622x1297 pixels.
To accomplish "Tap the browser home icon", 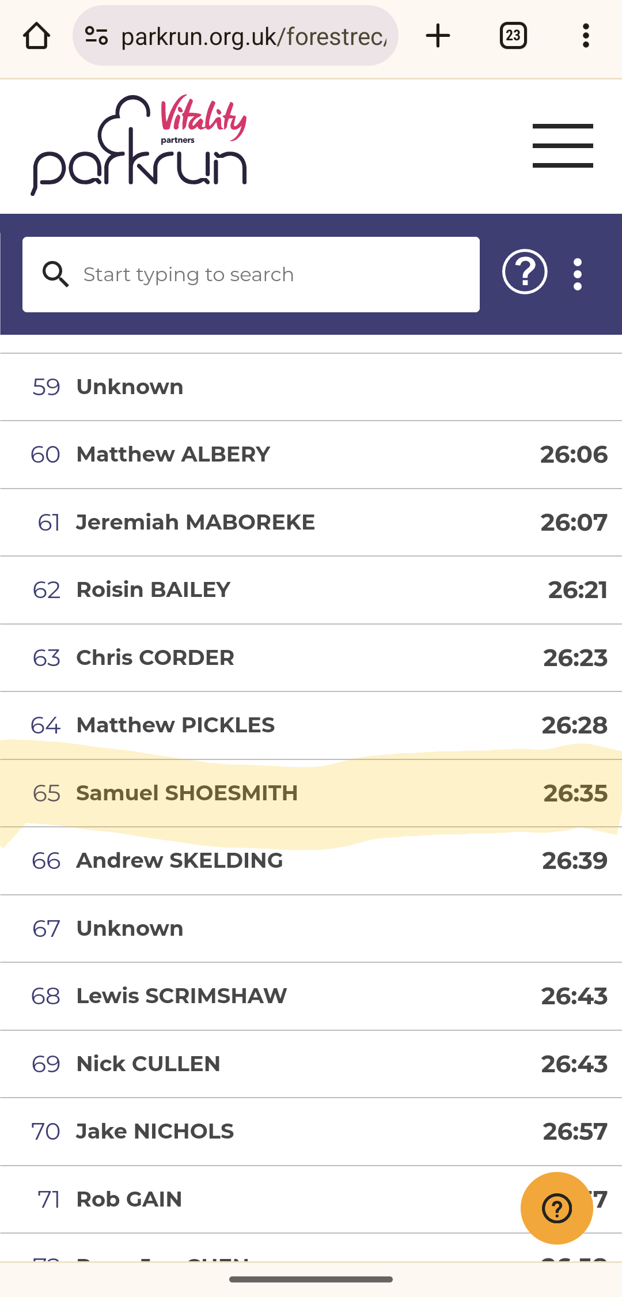I will pyautogui.click(x=36, y=36).
